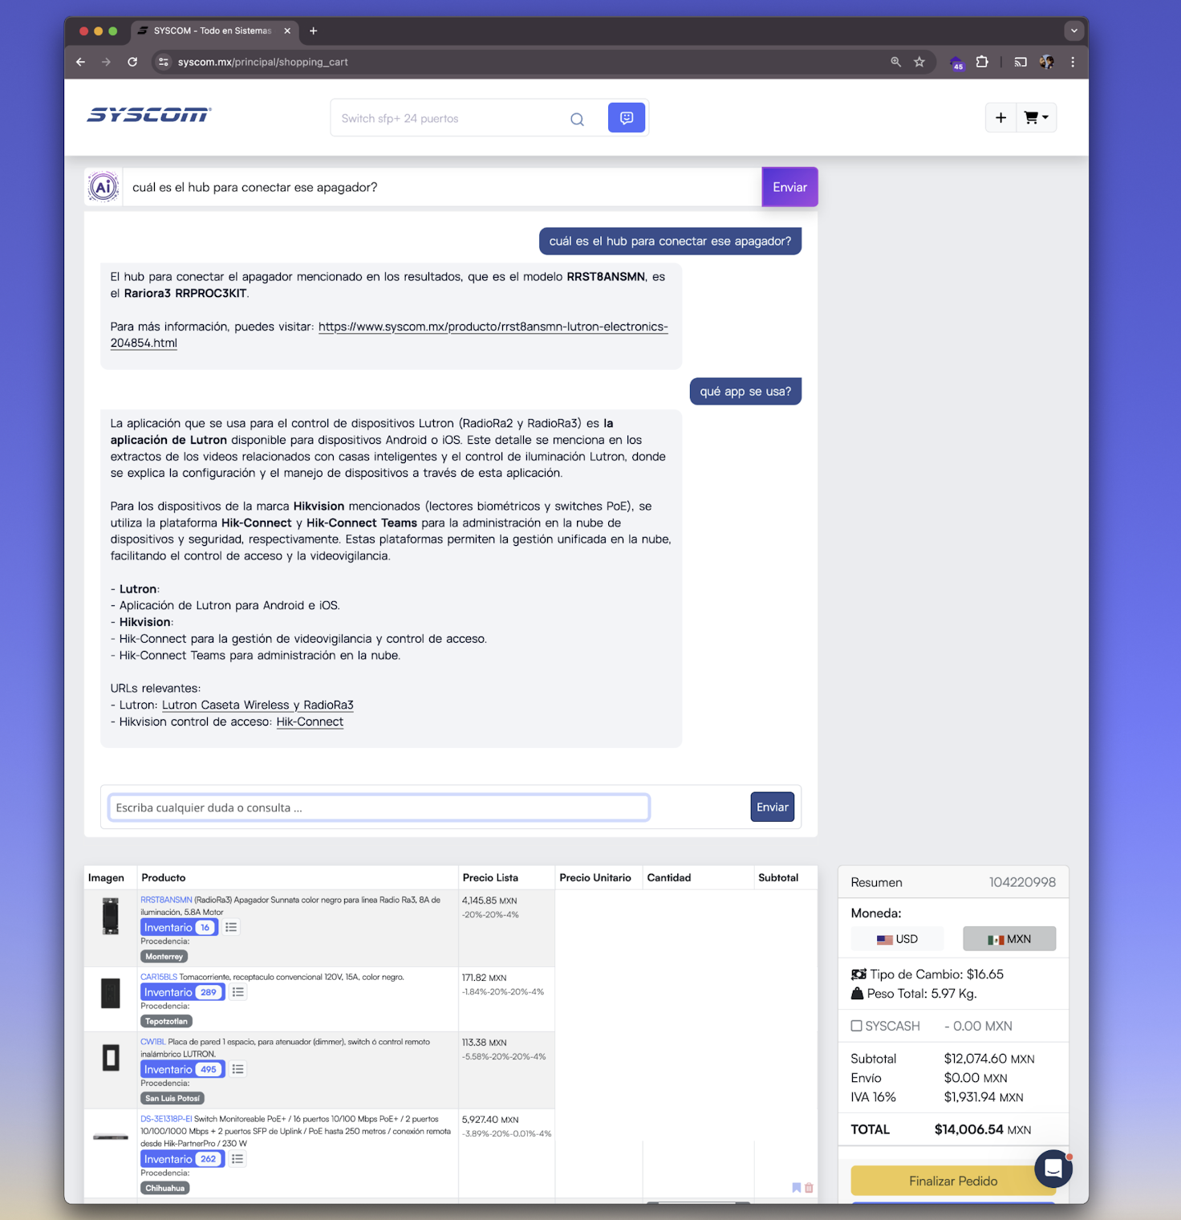Switch currency to USD
Image resolution: width=1181 pixels, height=1220 pixels.
pyautogui.click(x=897, y=939)
